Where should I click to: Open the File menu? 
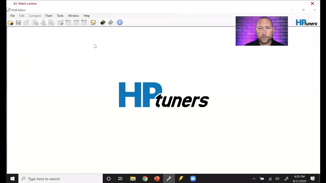point(12,16)
